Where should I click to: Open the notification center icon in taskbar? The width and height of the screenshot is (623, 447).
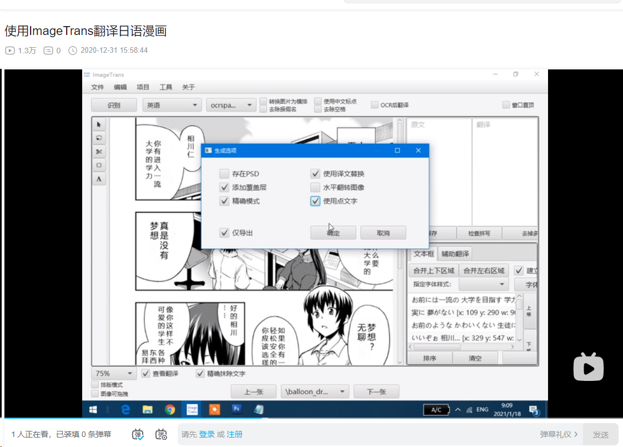pyautogui.click(x=534, y=410)
